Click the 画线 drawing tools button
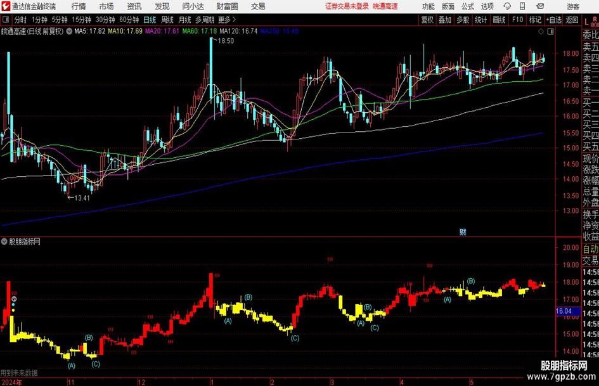The image size is (599, 386). coord(499,20)
